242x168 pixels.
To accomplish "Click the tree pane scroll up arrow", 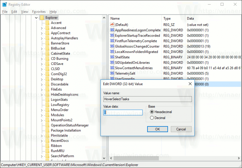I will pos(104,18).
